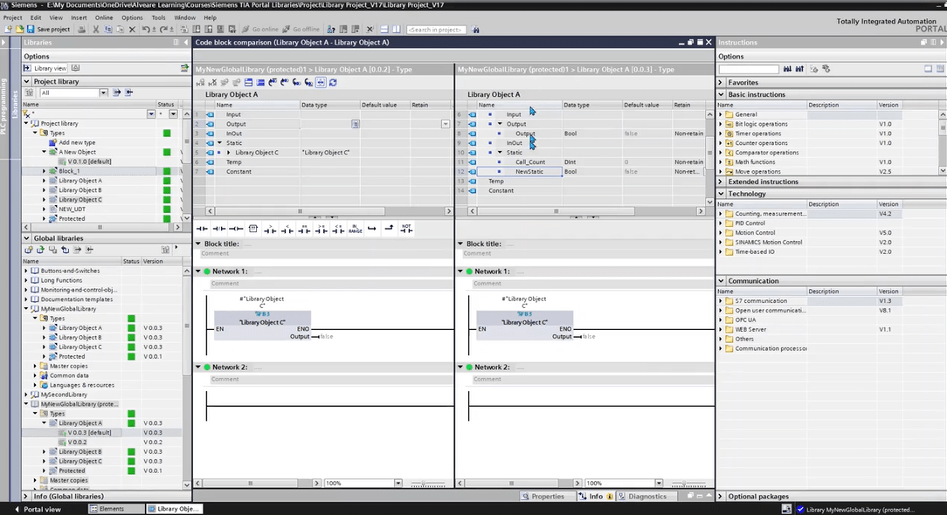Click the refresh comparison icon
Screen dimensions: 947x515
333,82
